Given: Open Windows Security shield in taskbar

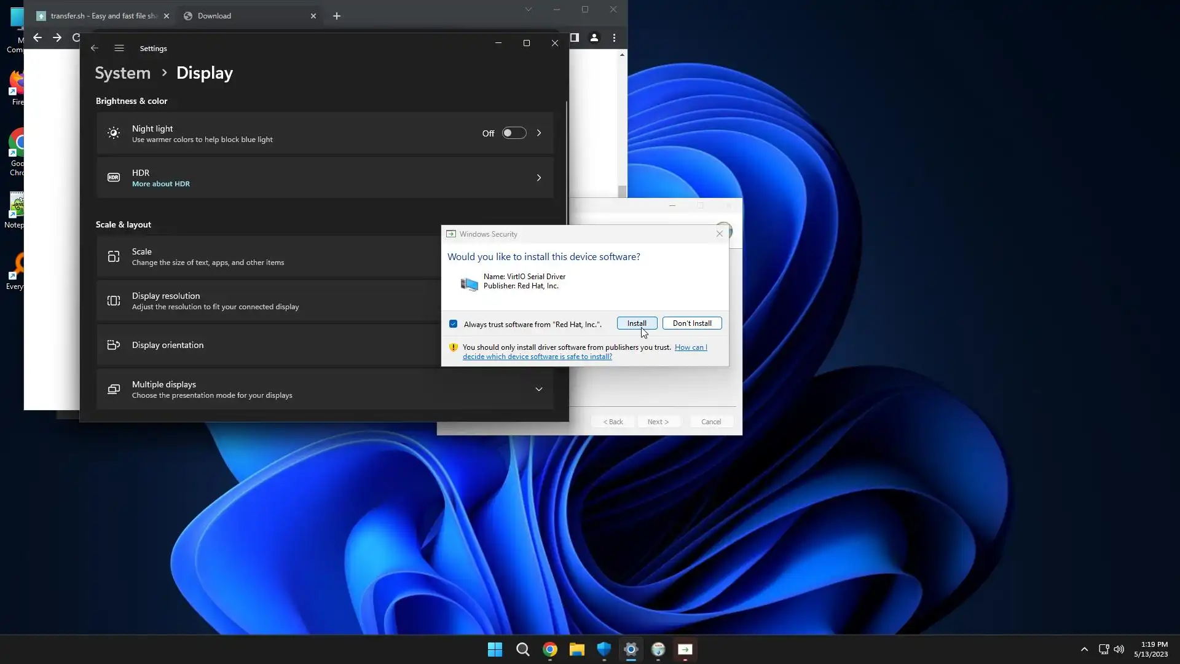Looking at the screenshot, I should point(604,649).
